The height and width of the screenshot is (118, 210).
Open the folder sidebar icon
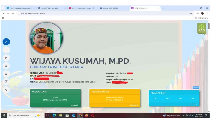point(6,74)
